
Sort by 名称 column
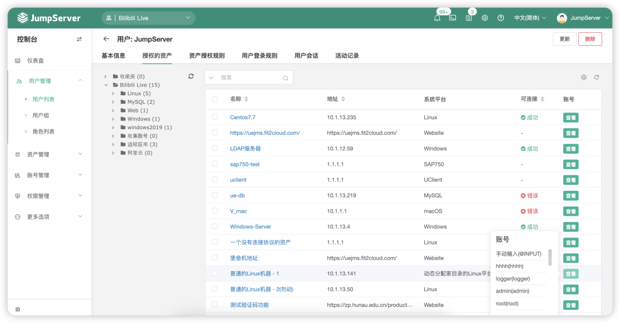(x=246, y=99)
